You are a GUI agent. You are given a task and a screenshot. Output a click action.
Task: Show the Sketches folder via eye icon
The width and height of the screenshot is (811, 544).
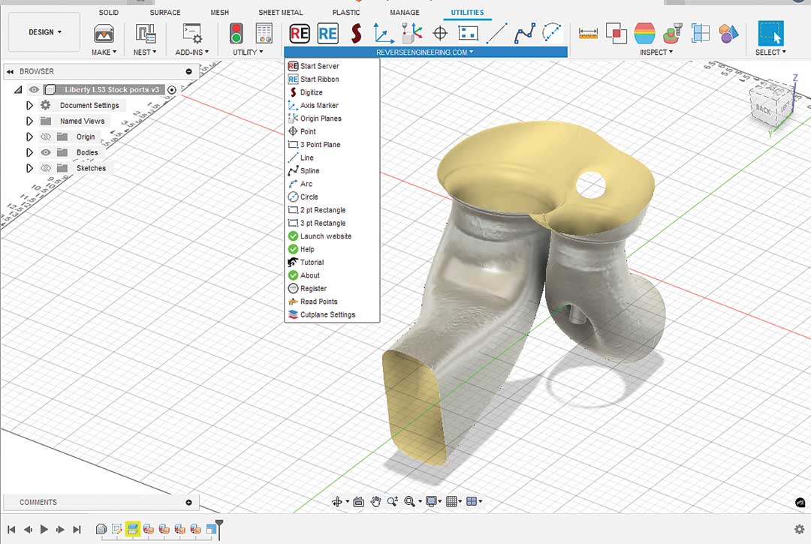46,168
